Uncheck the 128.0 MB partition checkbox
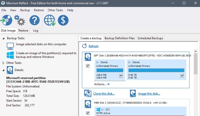The height and width of the screenshot is (116, 200). pyautogui.click(x=121, y=76)
